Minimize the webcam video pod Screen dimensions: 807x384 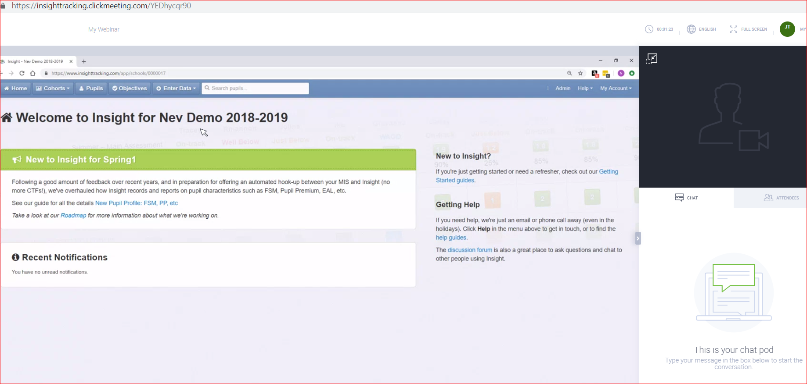tap(652, 59)
